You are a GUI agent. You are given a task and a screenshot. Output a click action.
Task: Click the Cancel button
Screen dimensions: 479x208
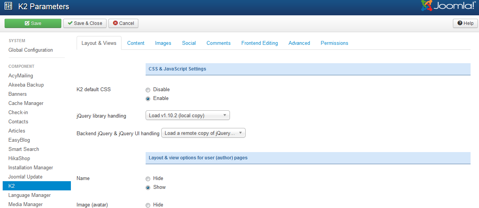(x=123, y=23)
